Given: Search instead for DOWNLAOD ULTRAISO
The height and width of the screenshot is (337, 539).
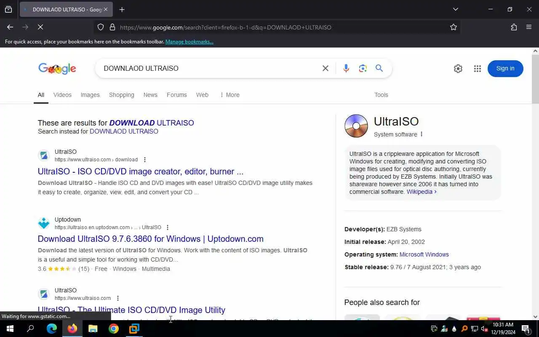Looking at the screenshot, I should coord(124,131).
